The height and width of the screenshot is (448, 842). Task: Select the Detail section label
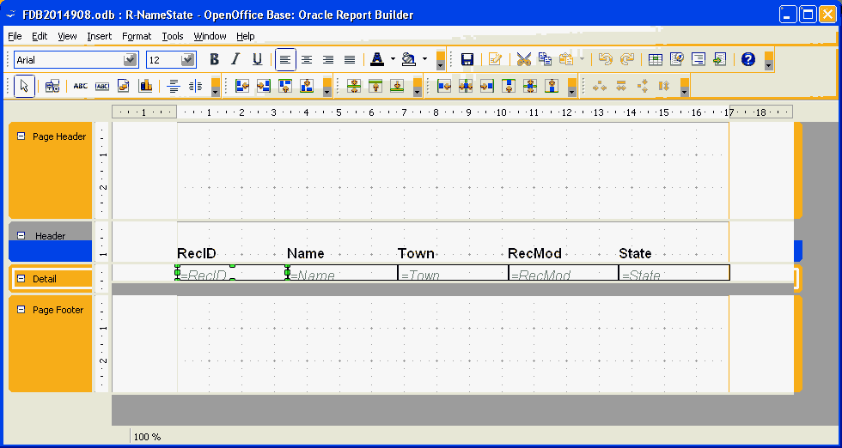click(x=45, y=278)
